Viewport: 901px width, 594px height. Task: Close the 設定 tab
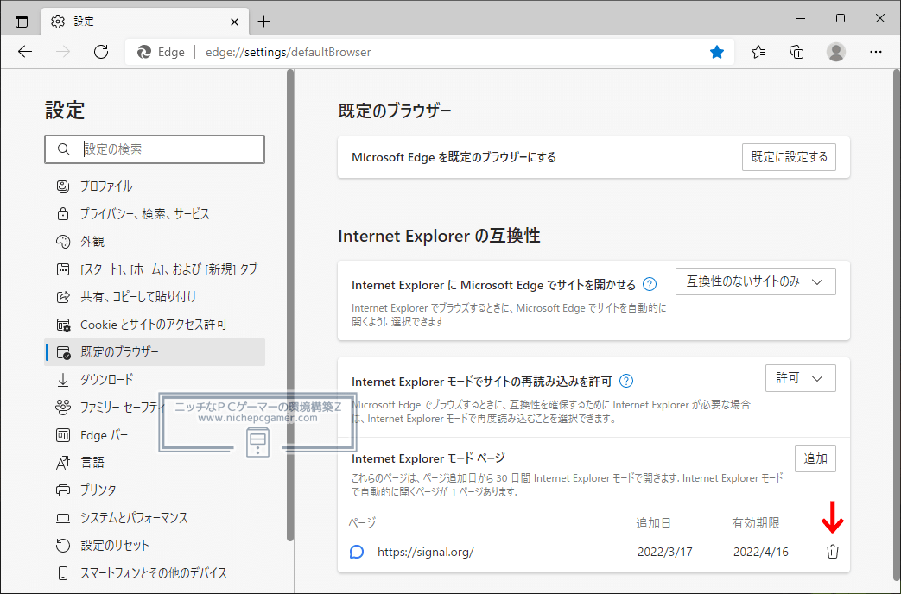pyautogui.click(x=234, y=22)
